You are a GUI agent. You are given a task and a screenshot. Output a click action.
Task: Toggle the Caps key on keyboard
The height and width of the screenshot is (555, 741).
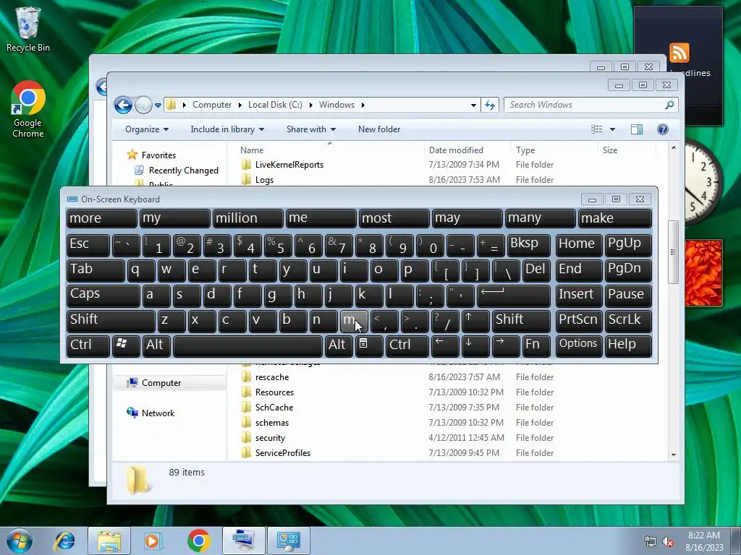point(103,295)
